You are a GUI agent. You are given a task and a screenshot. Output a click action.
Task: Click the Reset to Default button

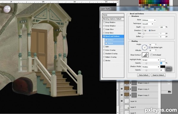(x=158, y=75)
